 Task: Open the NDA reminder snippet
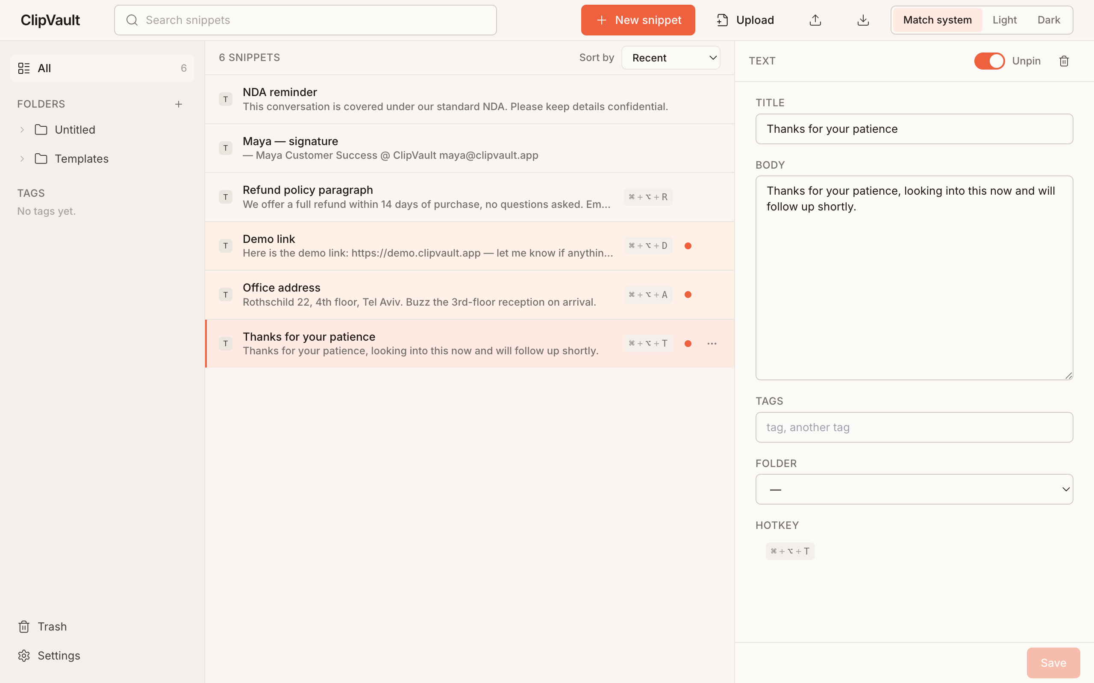click(x=469, y=99)
